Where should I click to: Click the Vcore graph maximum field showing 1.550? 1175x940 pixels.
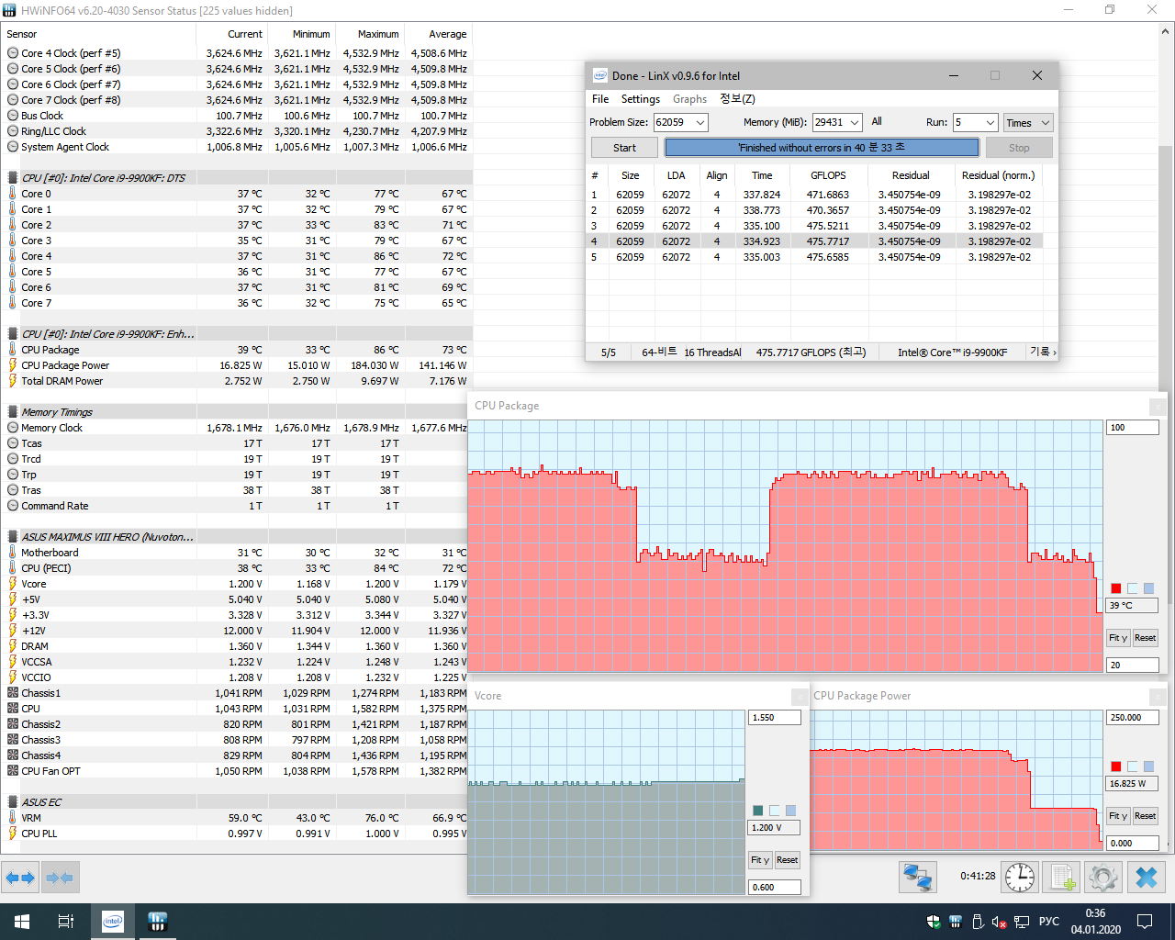(775, 718)
